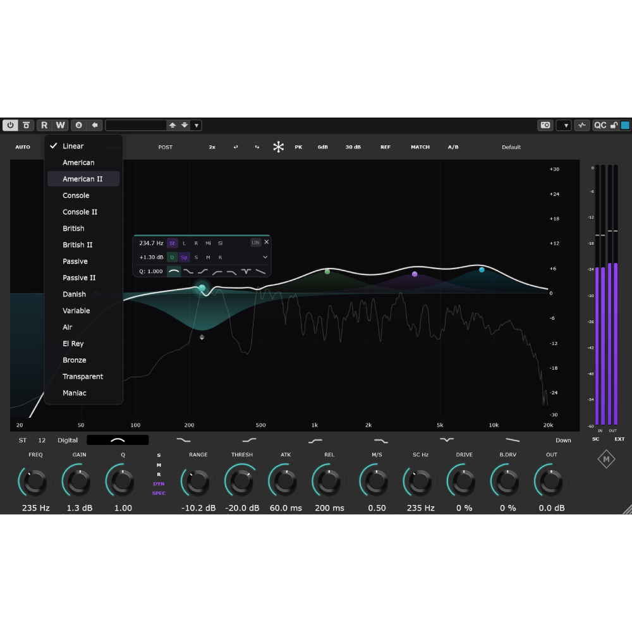
Task: Toggle the St stereo button in band popup
Action: [x=172, y=243]
